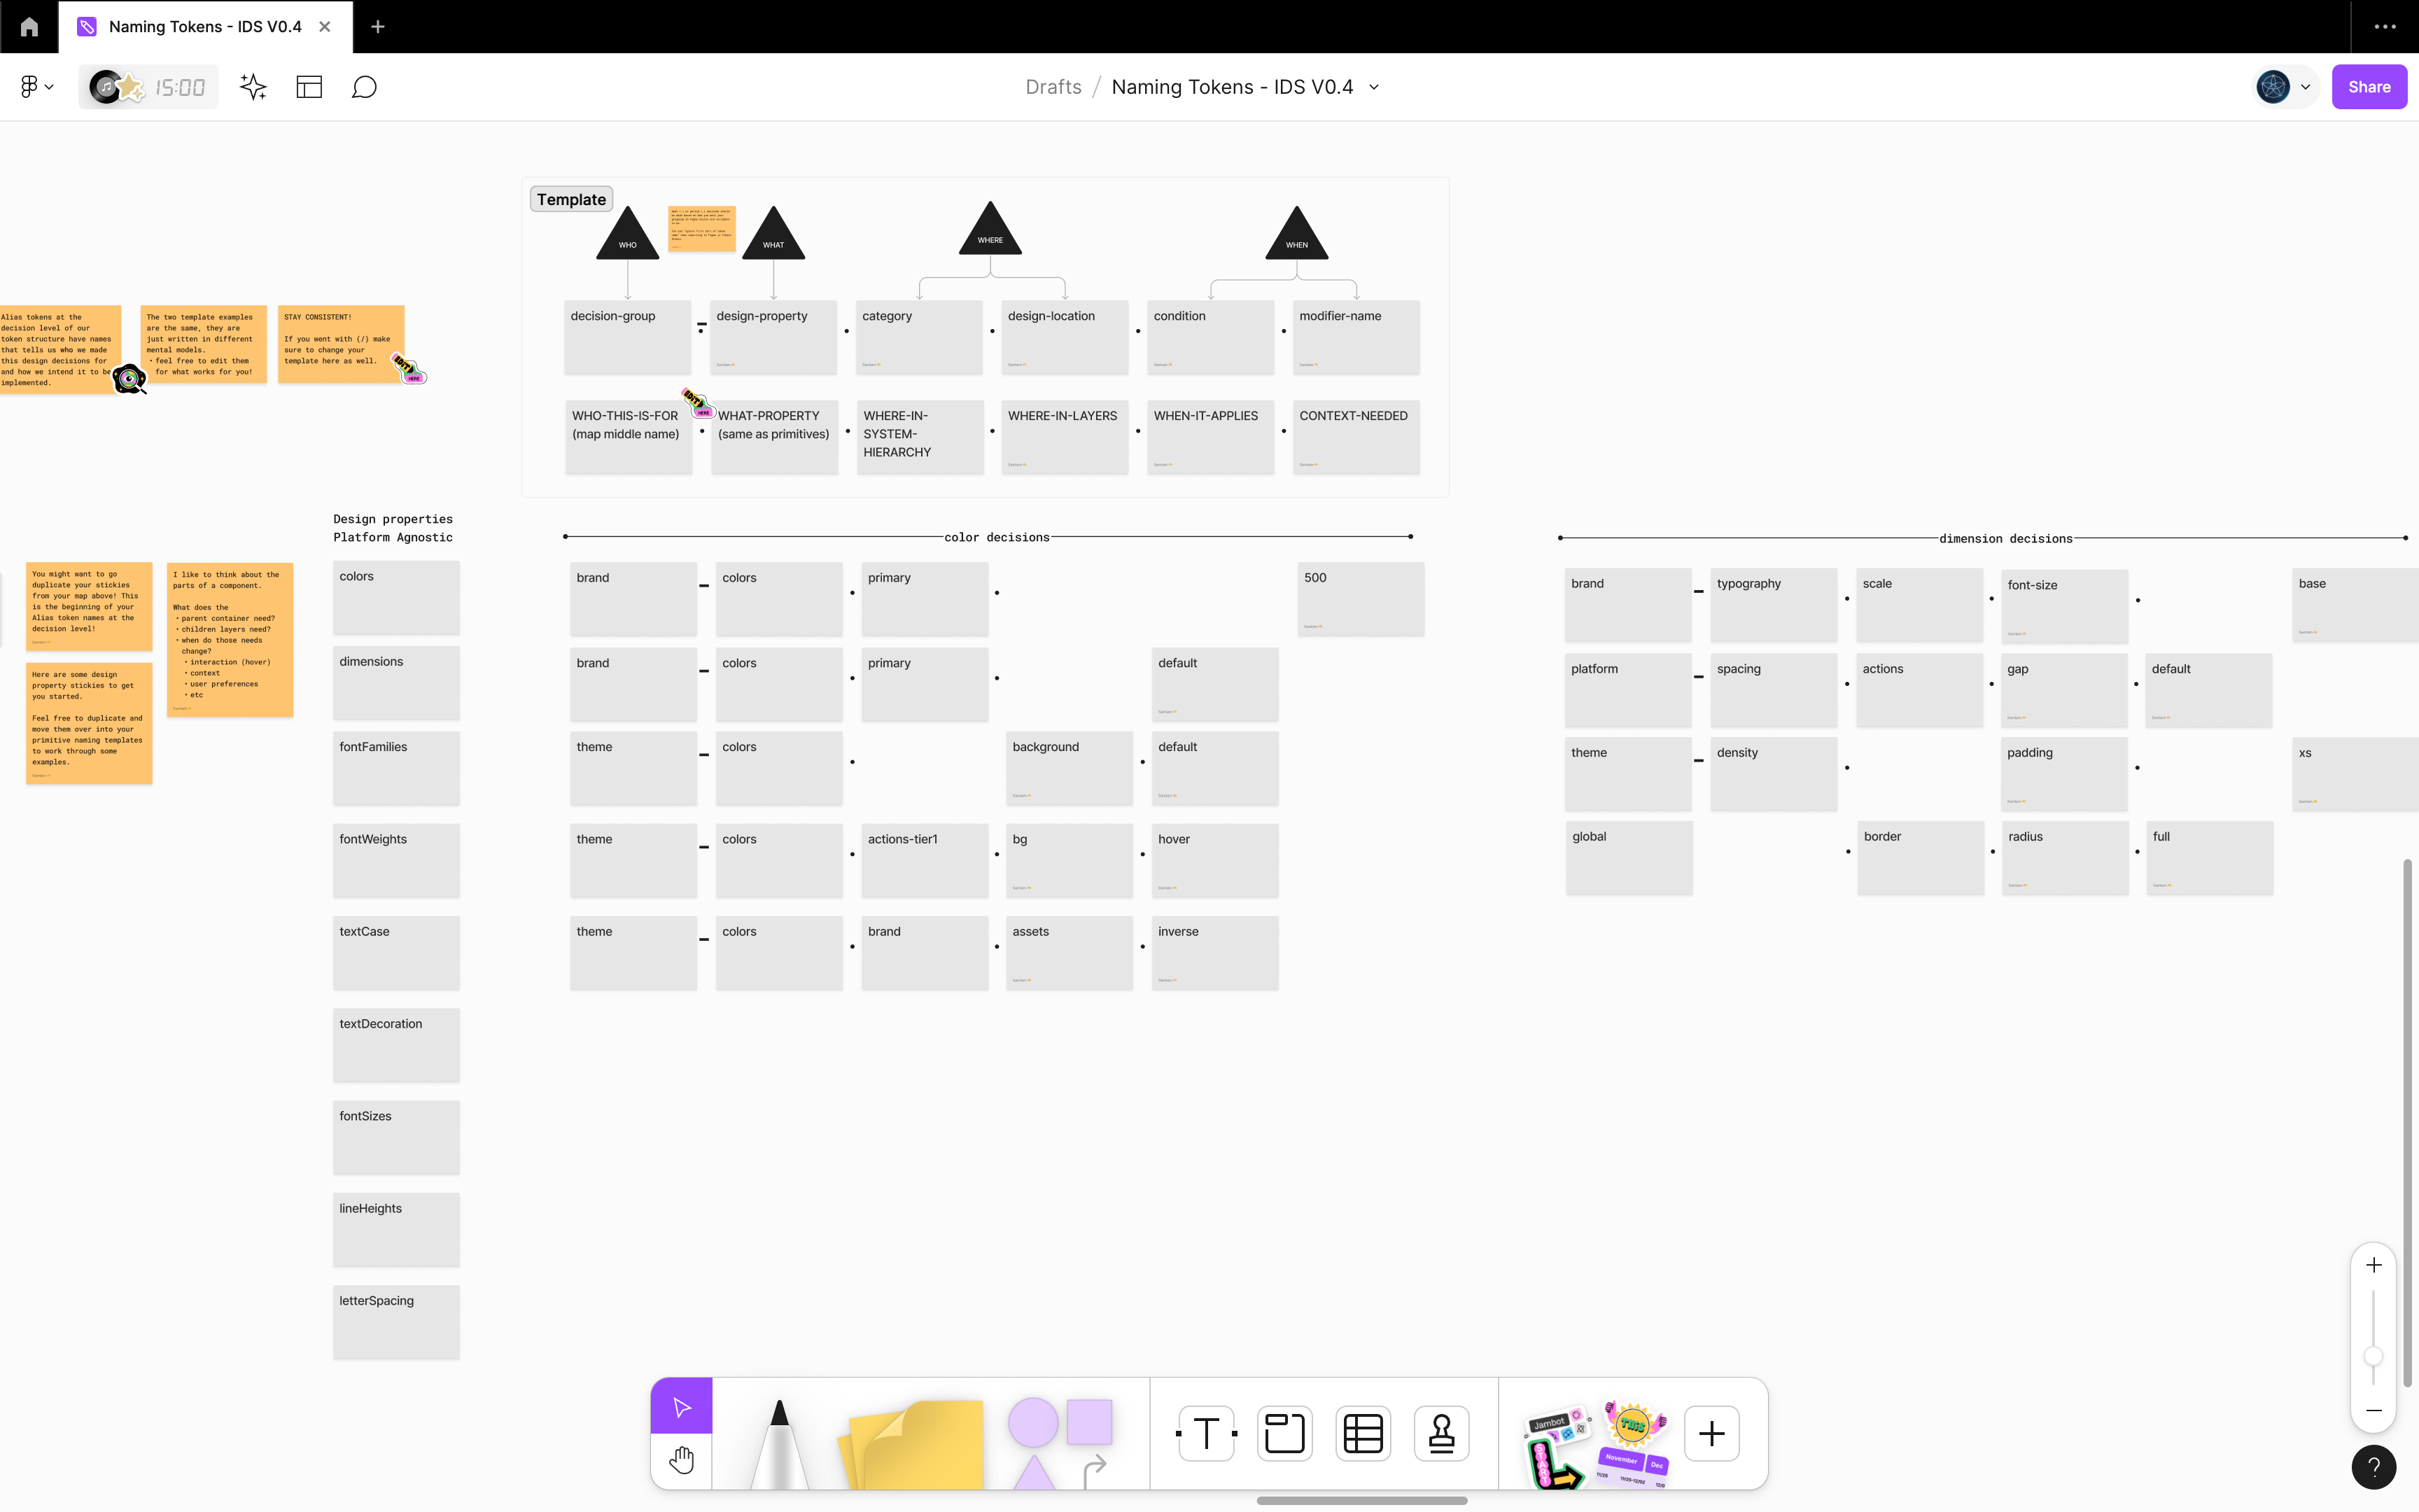
Task: Select the Marker pen tool
Action: [x=778, y=1440]
